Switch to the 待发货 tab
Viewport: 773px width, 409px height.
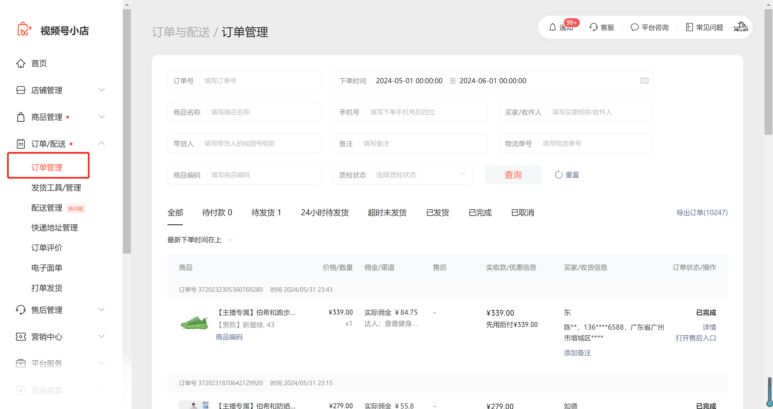click(x=266, y=213)
